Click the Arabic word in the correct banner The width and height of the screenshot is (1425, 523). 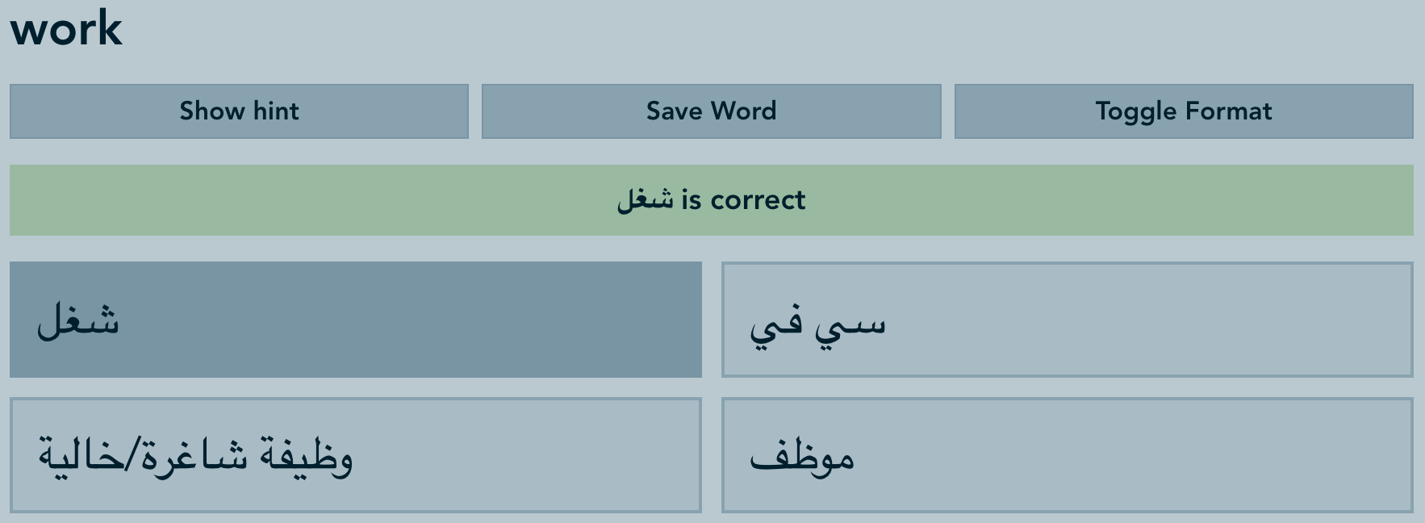(645, 200)
